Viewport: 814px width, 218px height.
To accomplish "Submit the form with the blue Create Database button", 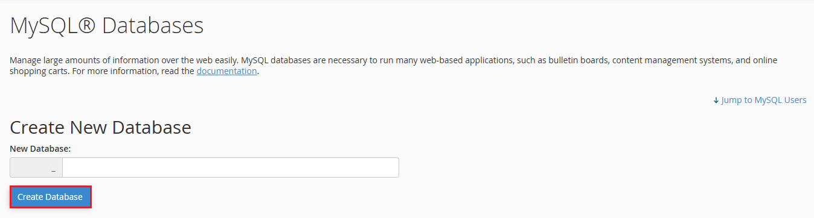I will 50,197.
